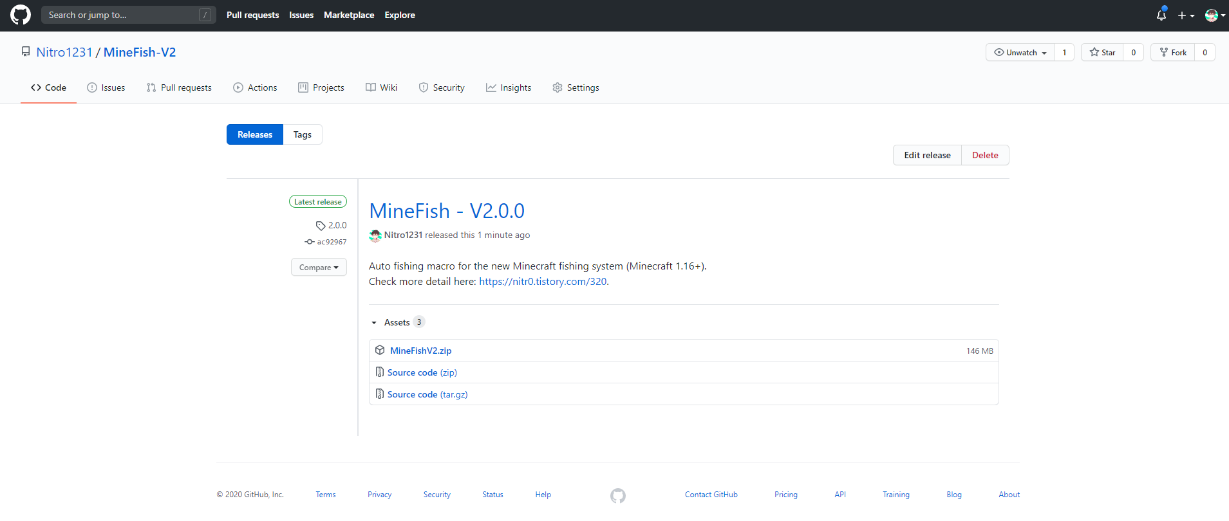Viewport: 1229px width, 521px height.
Task: Open Explore in top navigation
Action: coord(400,15)
